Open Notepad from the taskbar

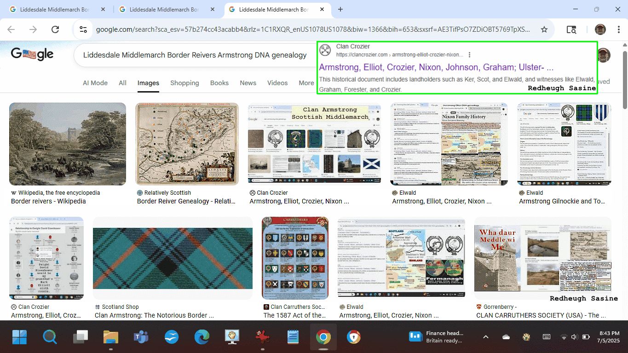[293, 337]
